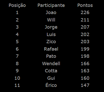104x92 pixels.
Task: Click the 199 points value
Action: 85,49
